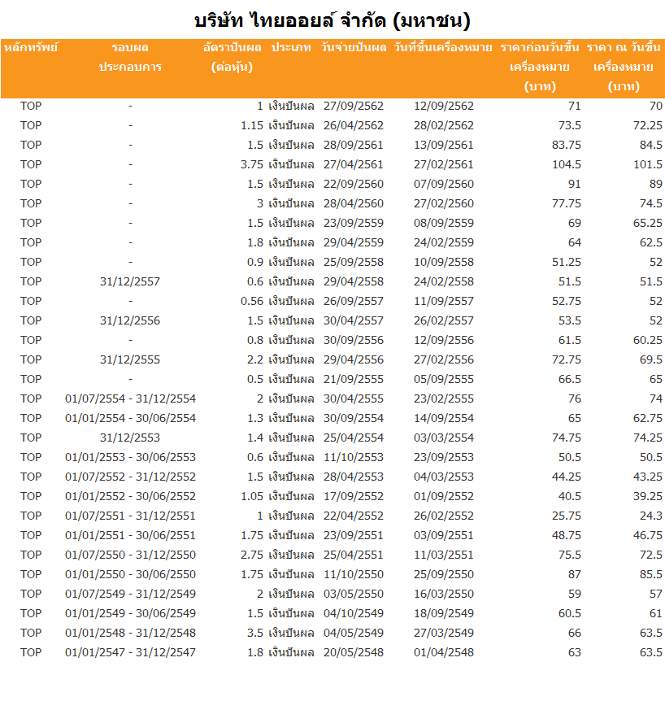665x723 pixels.
Task: Click period cell 31/12/2556
Action: pos(130,320)
